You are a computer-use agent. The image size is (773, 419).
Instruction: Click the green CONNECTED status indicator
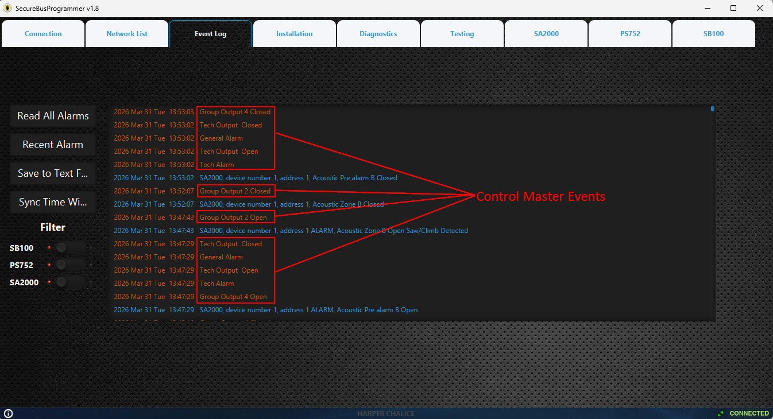tap(744, 413)
